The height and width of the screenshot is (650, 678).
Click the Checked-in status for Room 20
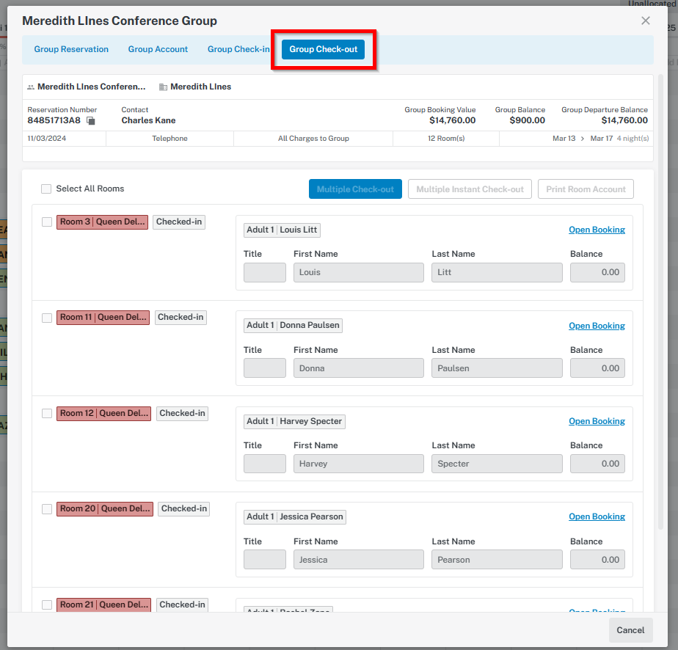click(183, 509)
